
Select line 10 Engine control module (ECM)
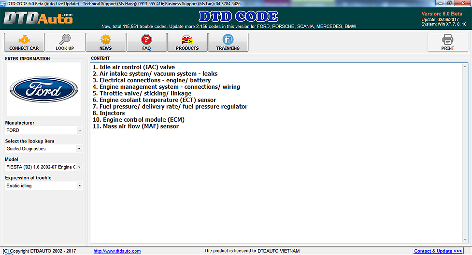[139, 120]
